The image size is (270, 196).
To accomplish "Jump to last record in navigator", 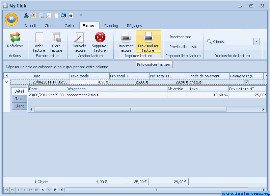I will point(36,190).
